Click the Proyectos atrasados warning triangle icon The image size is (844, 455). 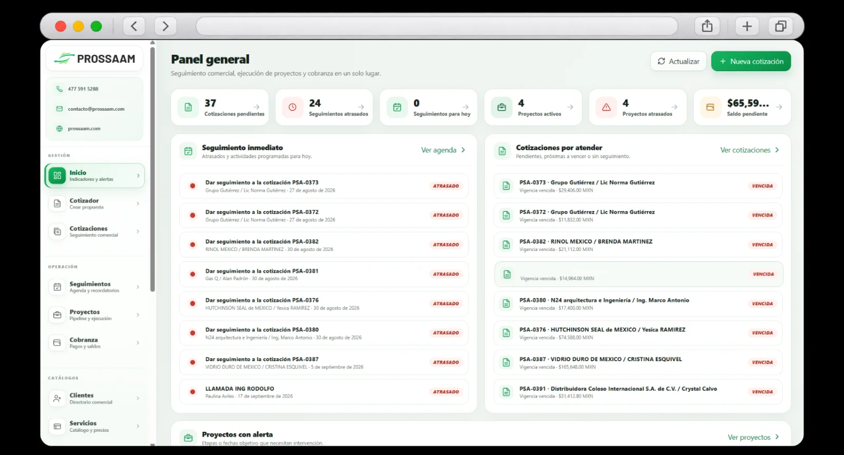606,107
